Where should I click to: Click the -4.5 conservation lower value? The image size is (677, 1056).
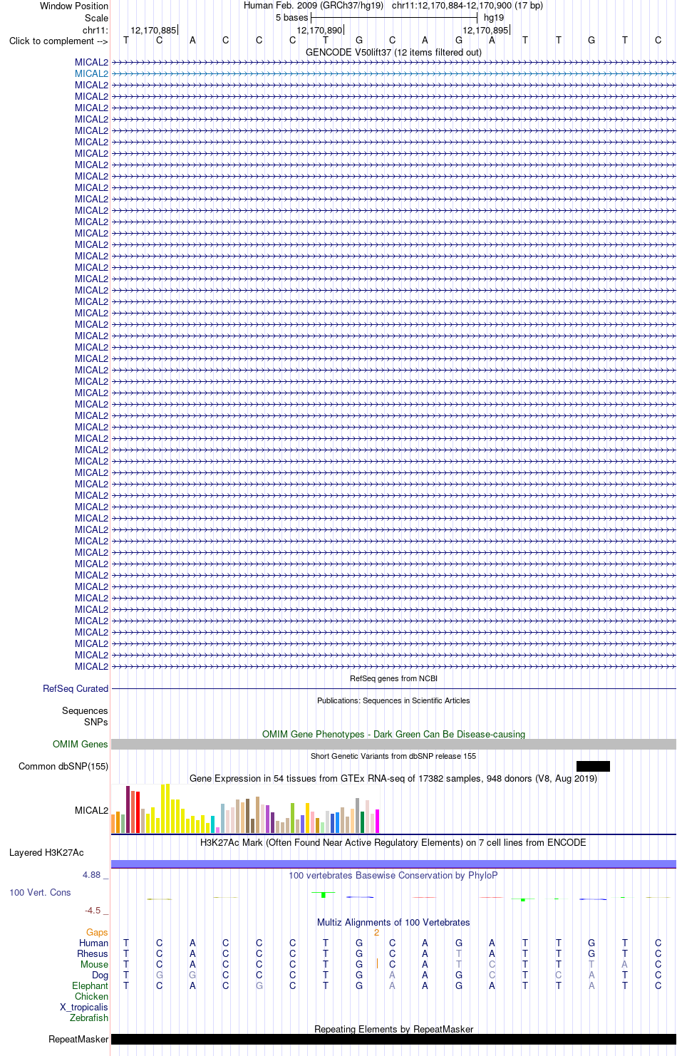tap(93, 910)
